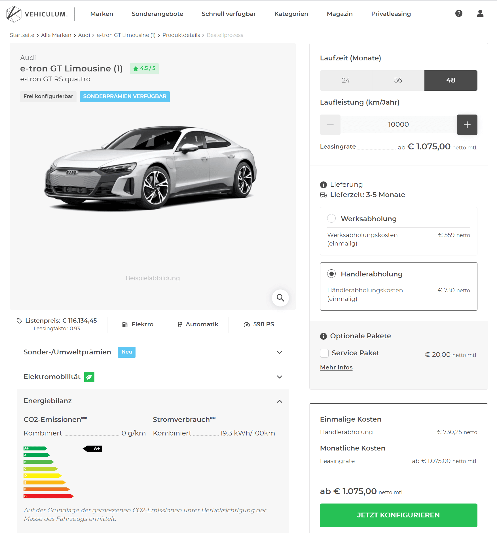Open the Marken menu
497x533 pixels.
(x=102, y=14)
